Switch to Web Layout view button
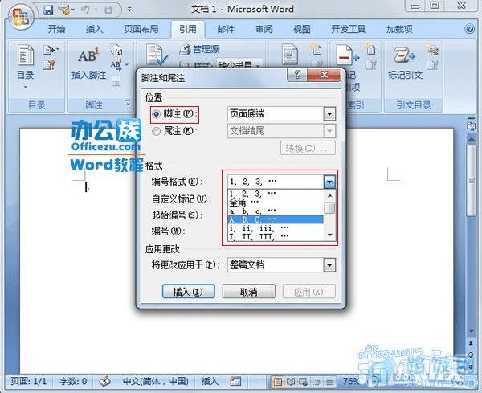Viewport: 482px width, 393px height. pos(304,382)
